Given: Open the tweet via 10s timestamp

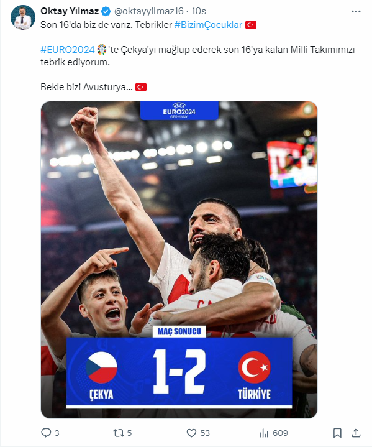Looking at the screenshot, I should coord(199,11).
